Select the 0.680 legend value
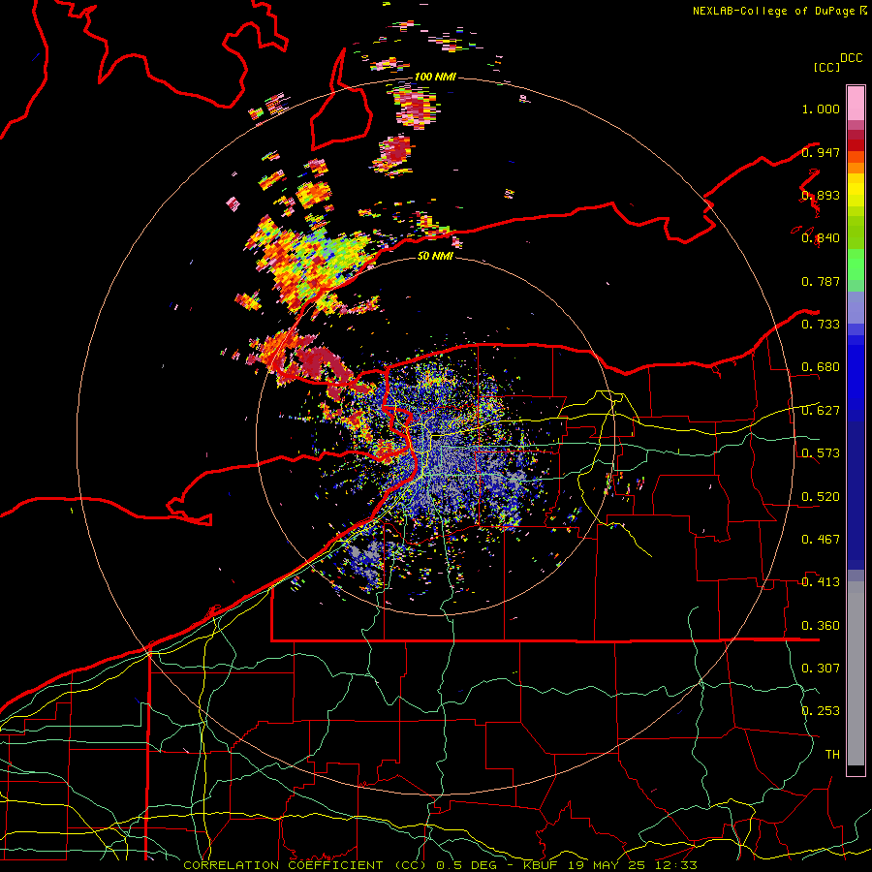The height and width of the screenshot is (872, 872). coord(821,367)
